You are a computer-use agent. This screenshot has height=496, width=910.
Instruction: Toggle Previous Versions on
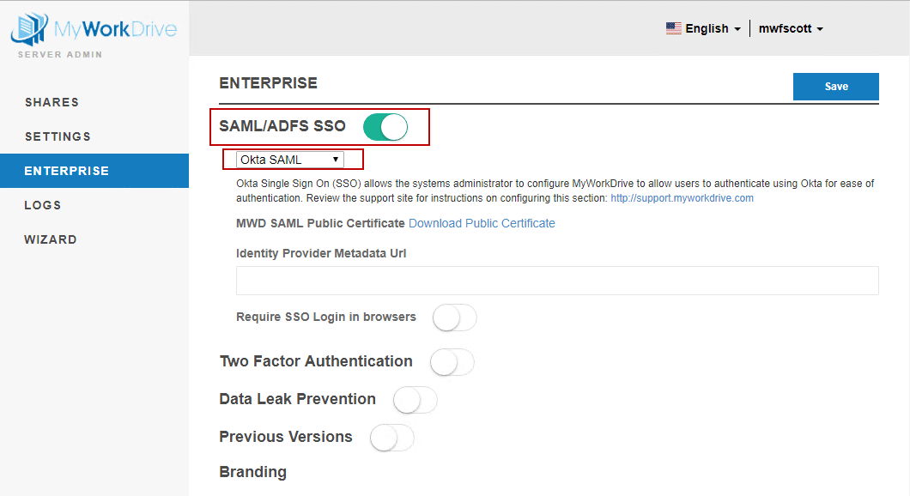391,438
